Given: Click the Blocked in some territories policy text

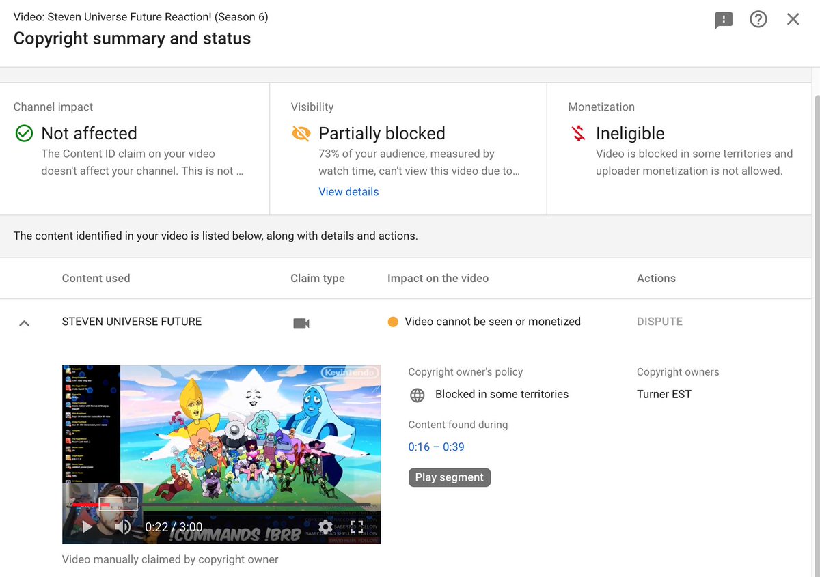Looking at the screenshot, I should coord(502,394).
